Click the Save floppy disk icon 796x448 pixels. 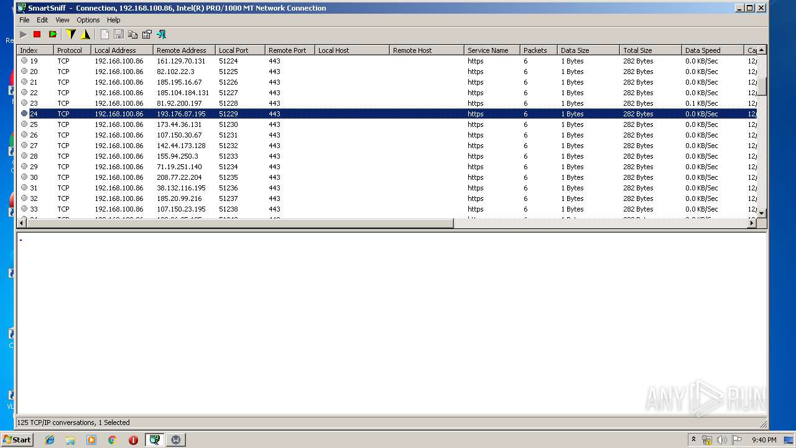118,34
